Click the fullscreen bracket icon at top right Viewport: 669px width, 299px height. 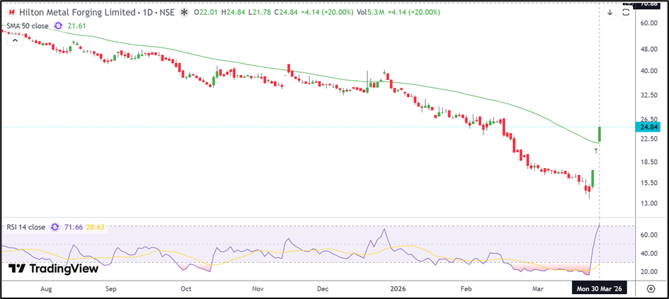coord(625,12)
